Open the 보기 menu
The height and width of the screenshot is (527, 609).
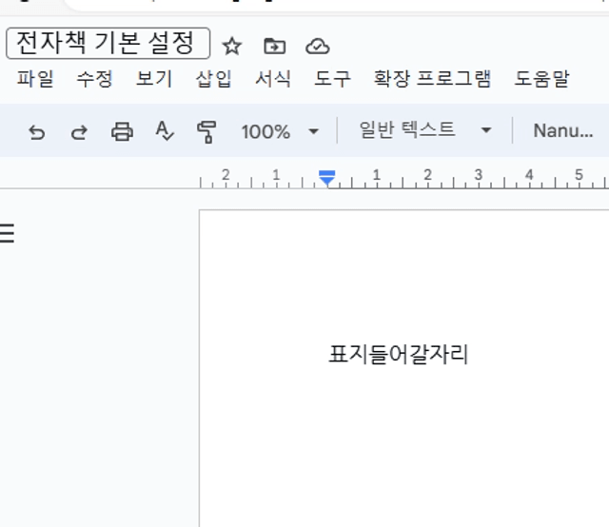(x=154, y=78)
